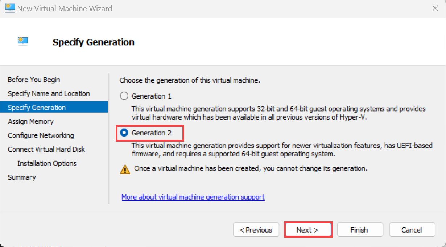446x247 pixels.
Task: Close the New Virtual Machine Wizard window
Action: click(435, 8)
